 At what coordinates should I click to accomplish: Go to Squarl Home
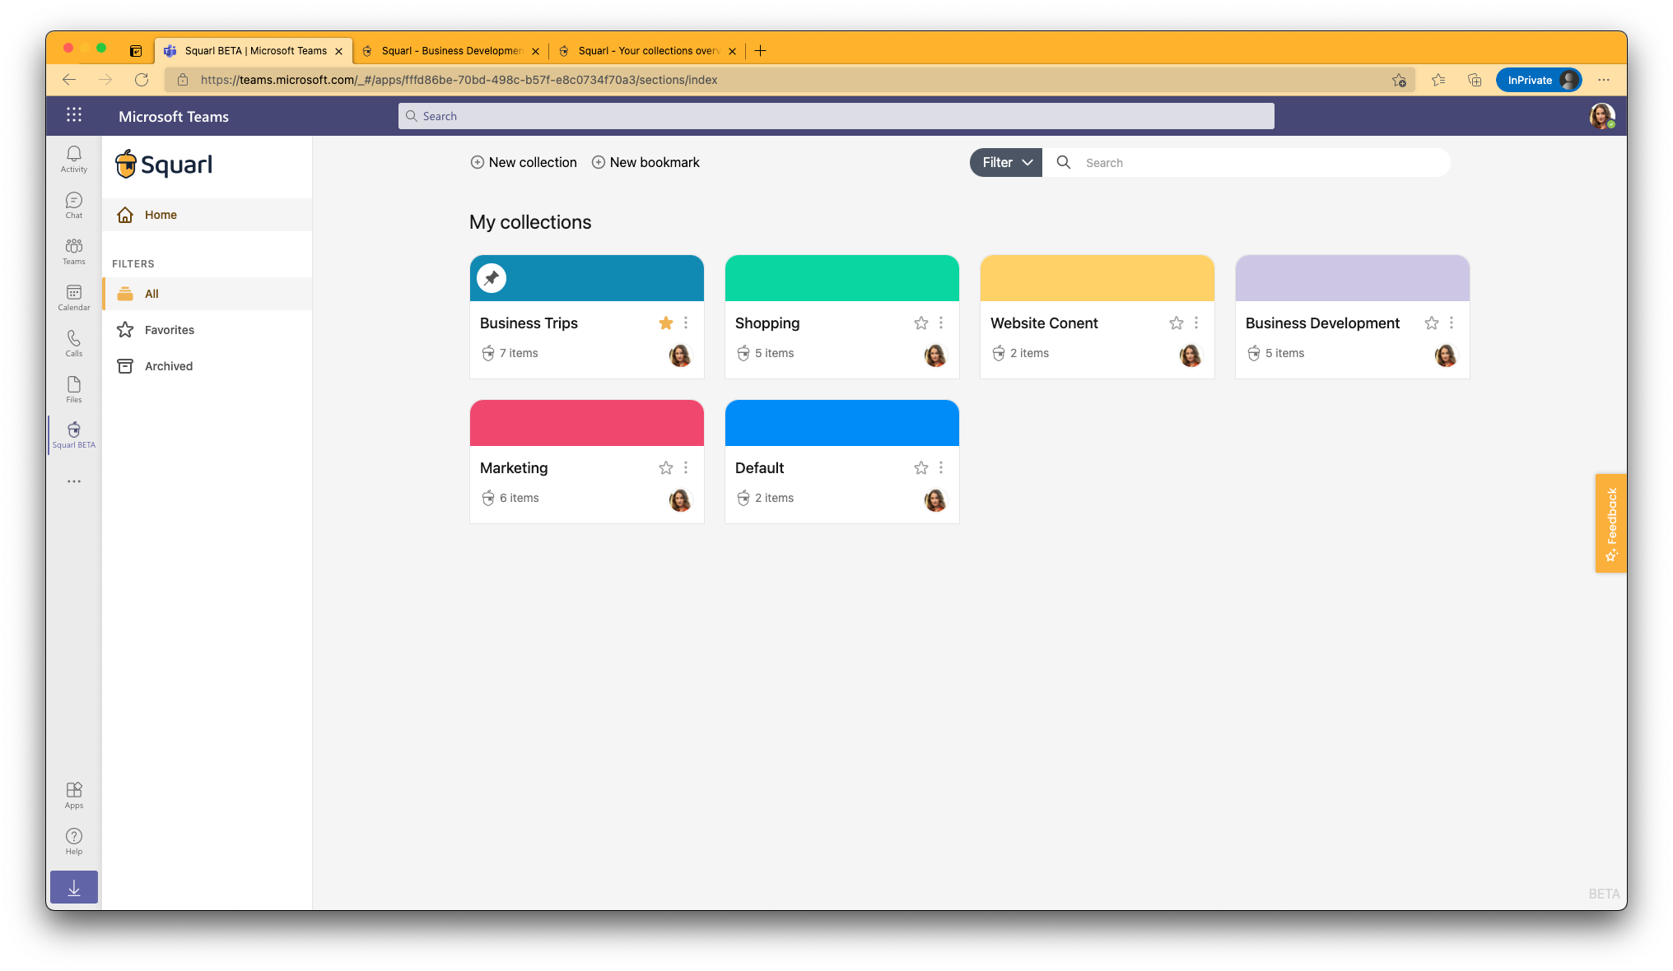pyautogui.click(x=207, y=215)
